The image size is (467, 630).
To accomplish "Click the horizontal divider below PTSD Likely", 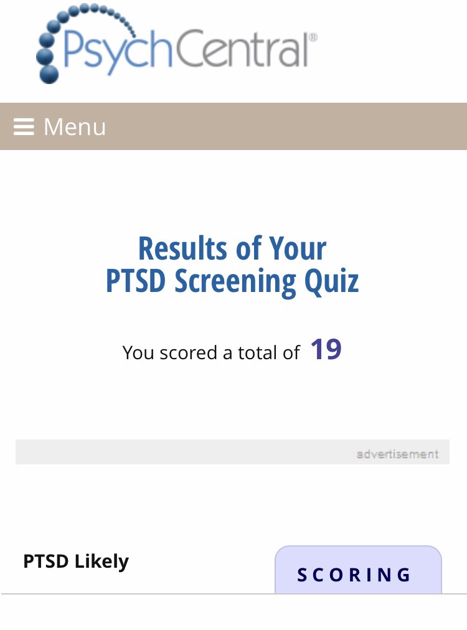I will pos(137,595).
